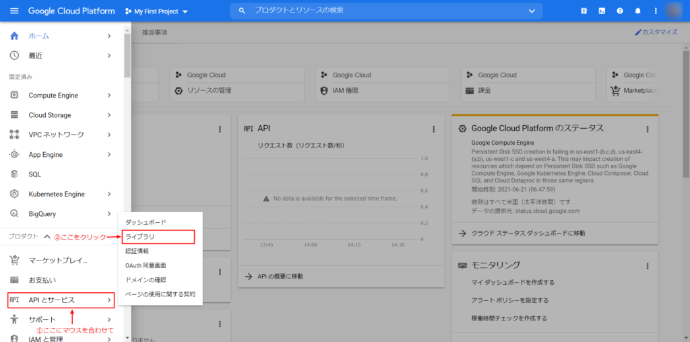Click the marketplace cart icon in sidebar
This screenshot has width=690, height=342.
14,261
